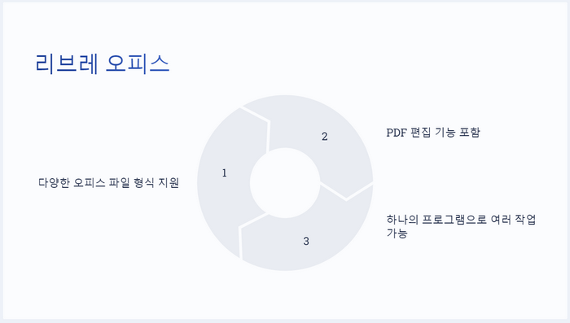Click the word 오피스 in the title
The image size is (570, 323).
click(138, 63)
